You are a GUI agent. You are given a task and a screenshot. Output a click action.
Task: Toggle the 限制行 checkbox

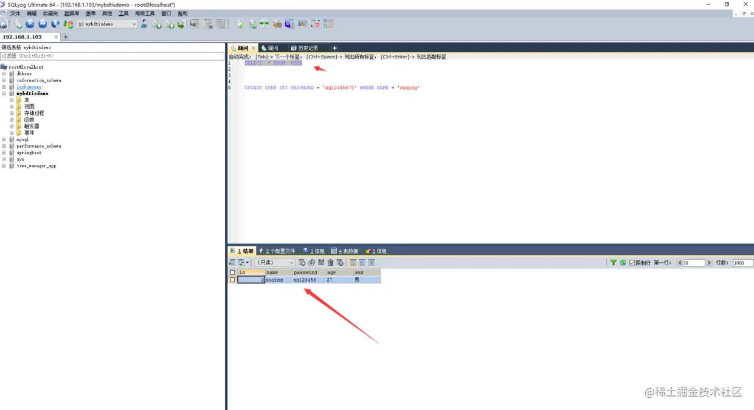coord(632,263)
